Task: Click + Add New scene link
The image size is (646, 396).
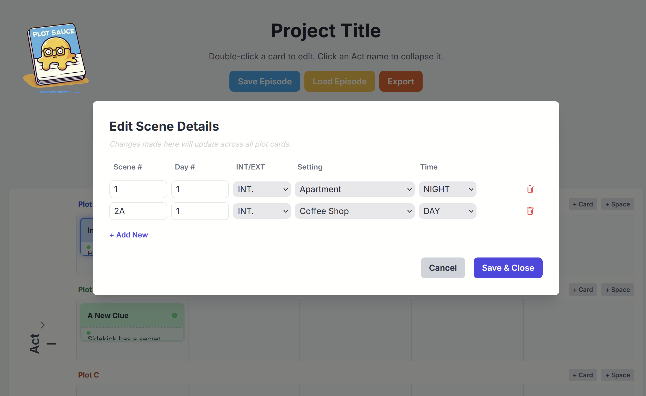Action: 129,235
